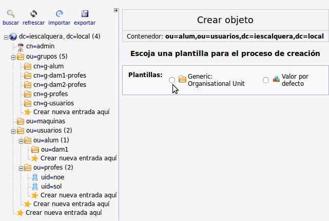Viewport: 329px width, 221px height.
Task: Open the cn=g-dam1-profes entry
Action: pos(60,76)
